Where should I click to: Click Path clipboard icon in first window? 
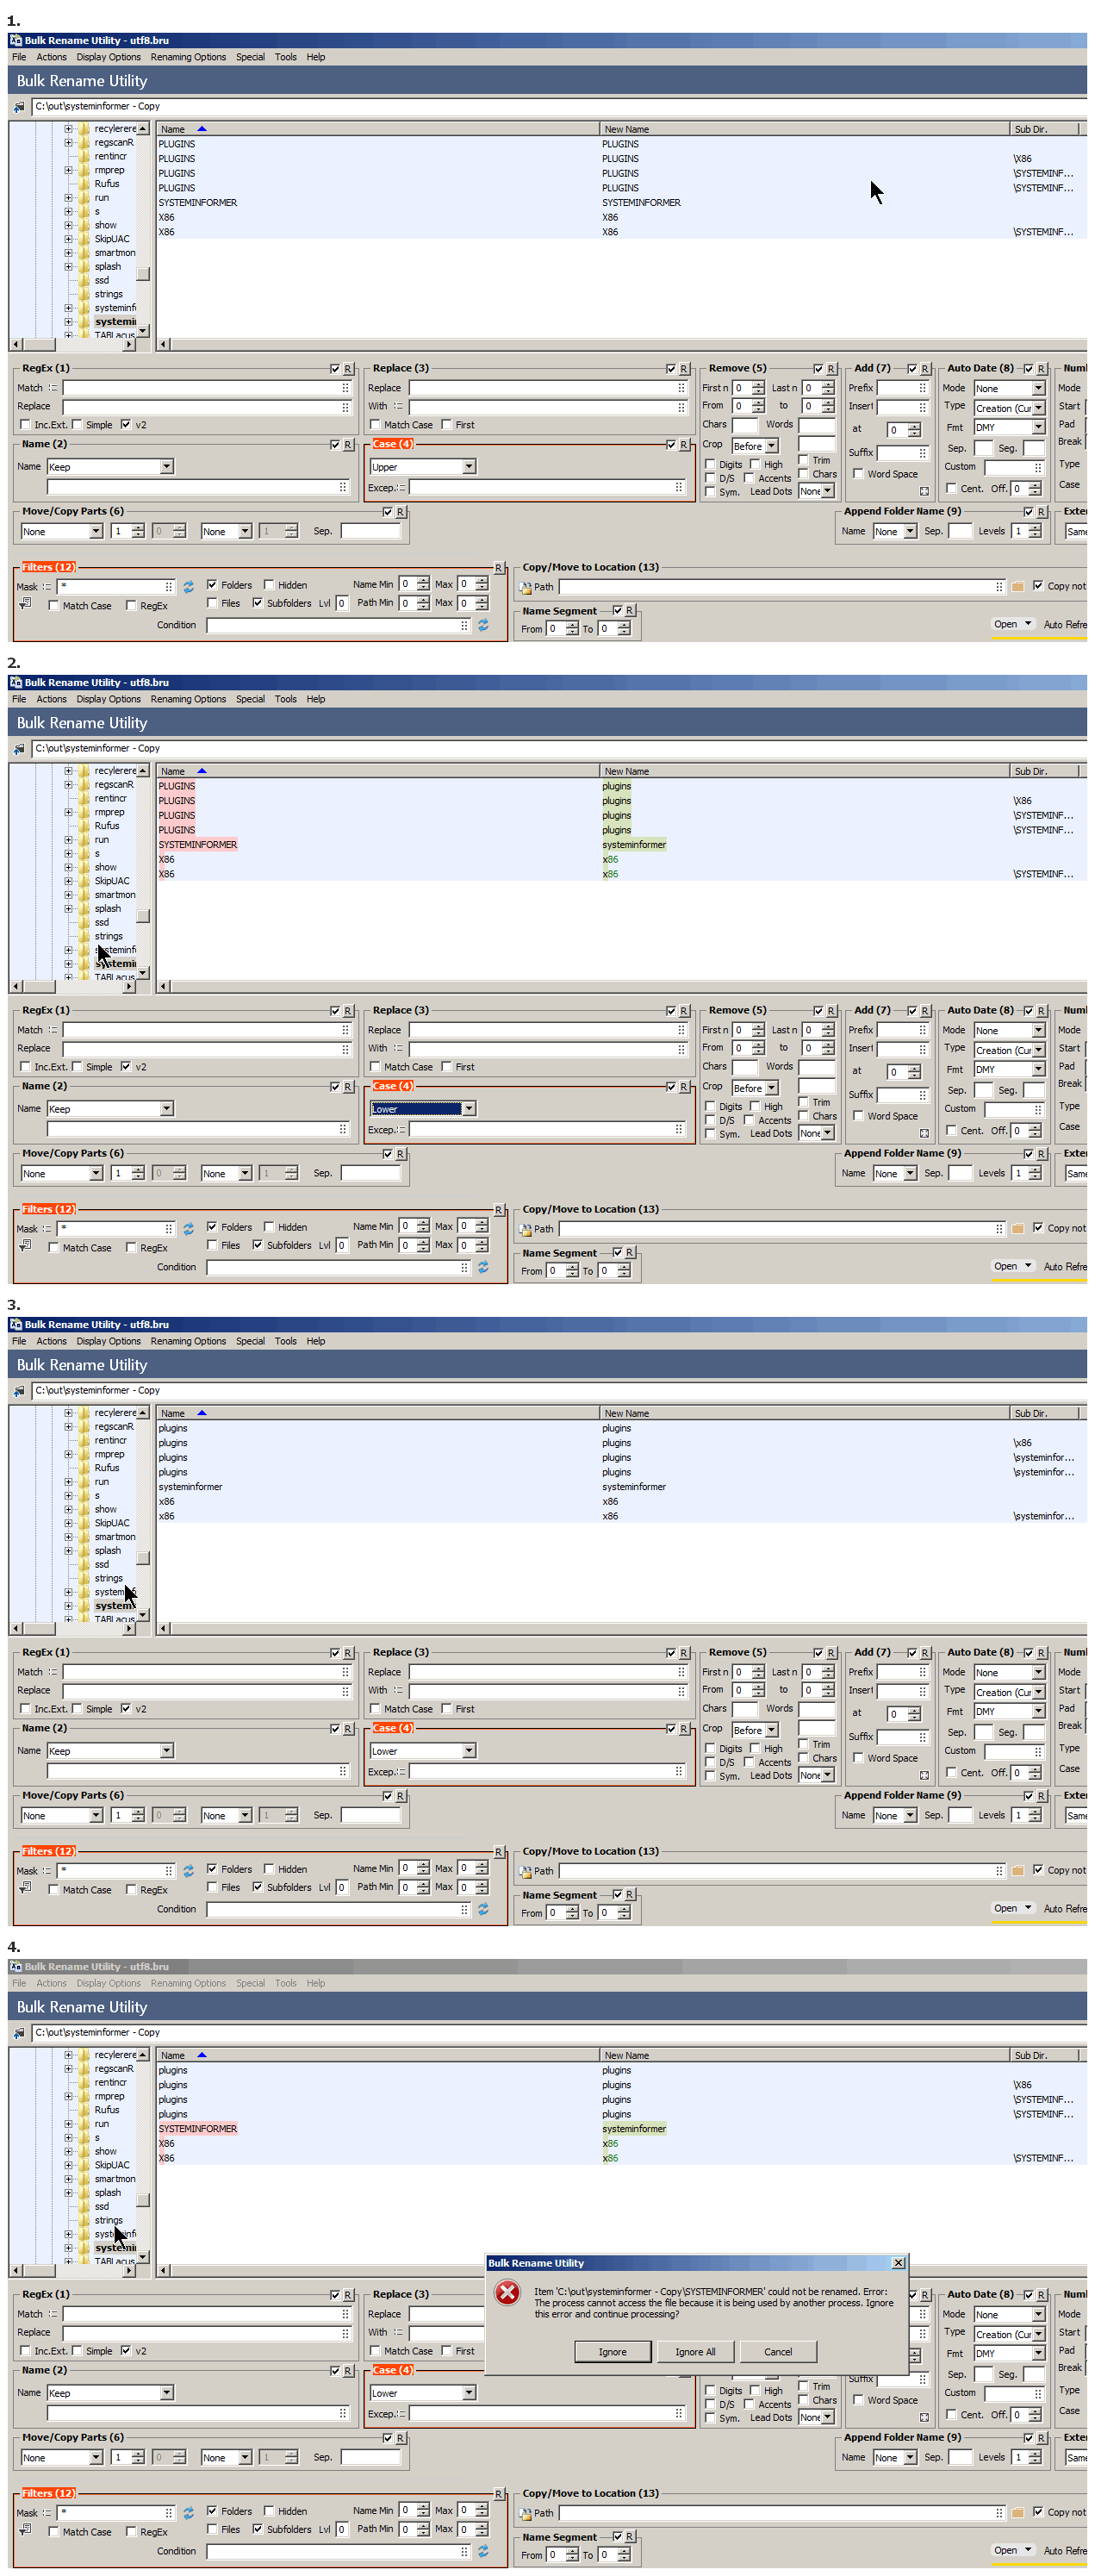coord(525,587)
